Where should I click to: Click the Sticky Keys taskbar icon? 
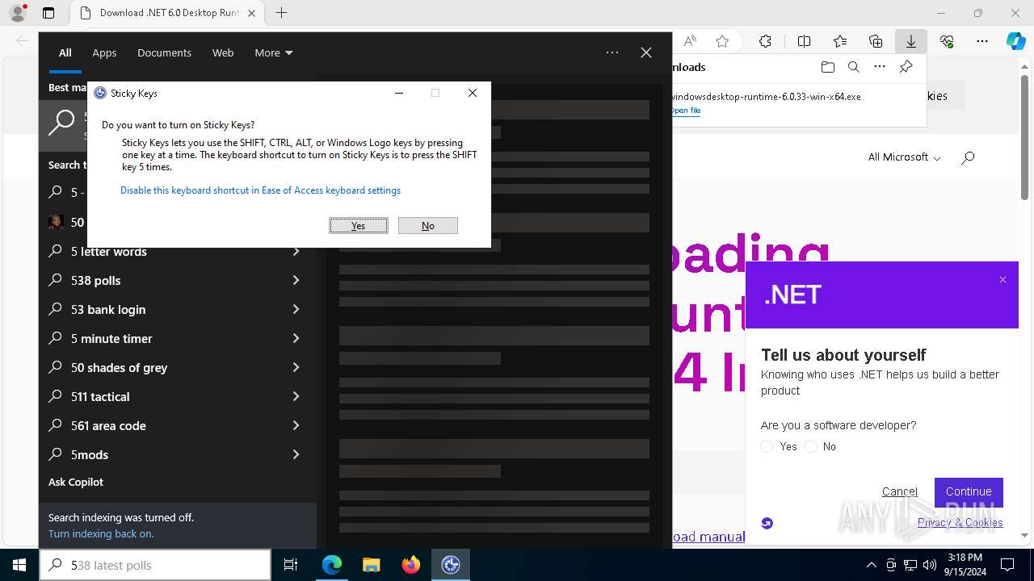pos(451,565)
